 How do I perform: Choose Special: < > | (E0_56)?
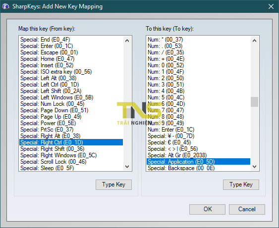coord(198,149)
